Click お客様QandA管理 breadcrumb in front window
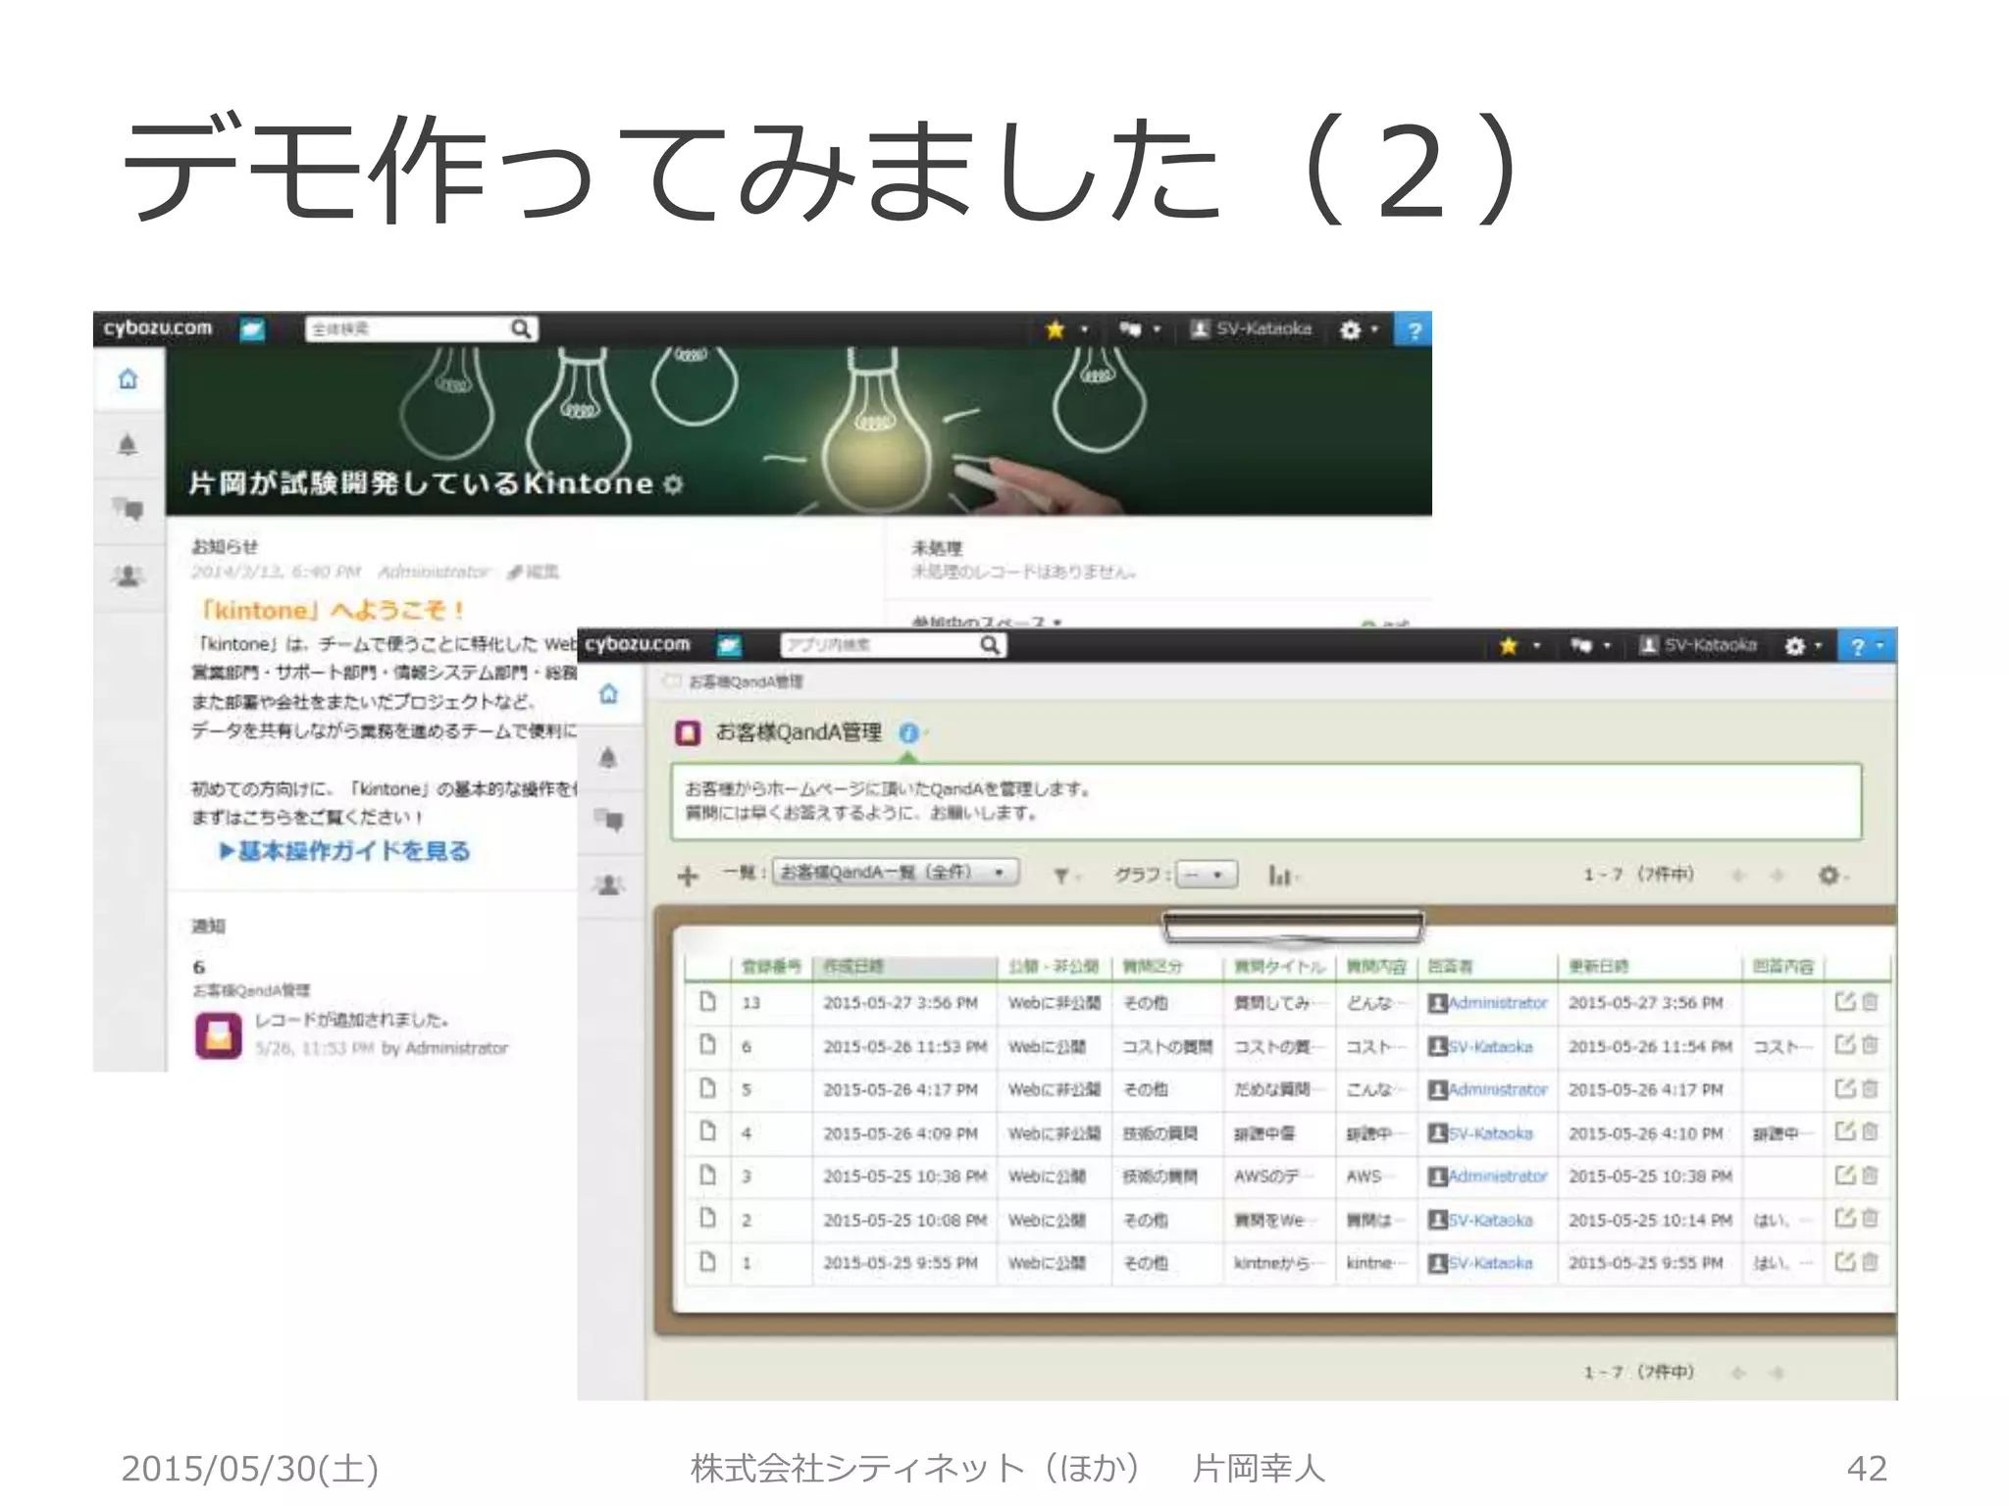This screenshot has height=1506, width=2009. click(x=745, y=681)
